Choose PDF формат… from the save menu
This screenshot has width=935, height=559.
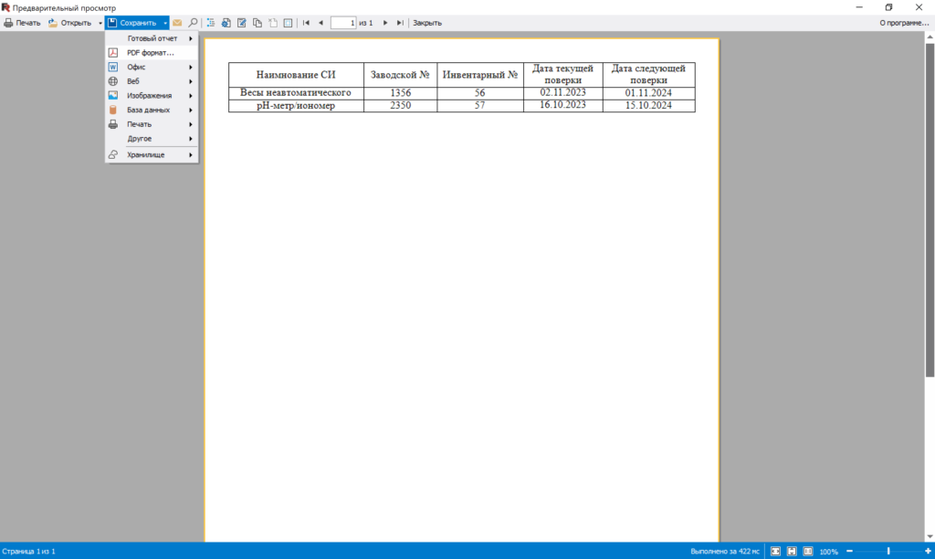point(152,52)
